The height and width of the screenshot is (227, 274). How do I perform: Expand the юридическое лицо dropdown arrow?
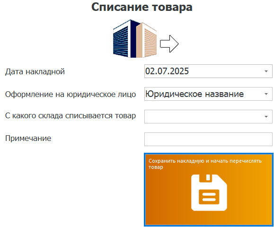[x=266, y=94]
